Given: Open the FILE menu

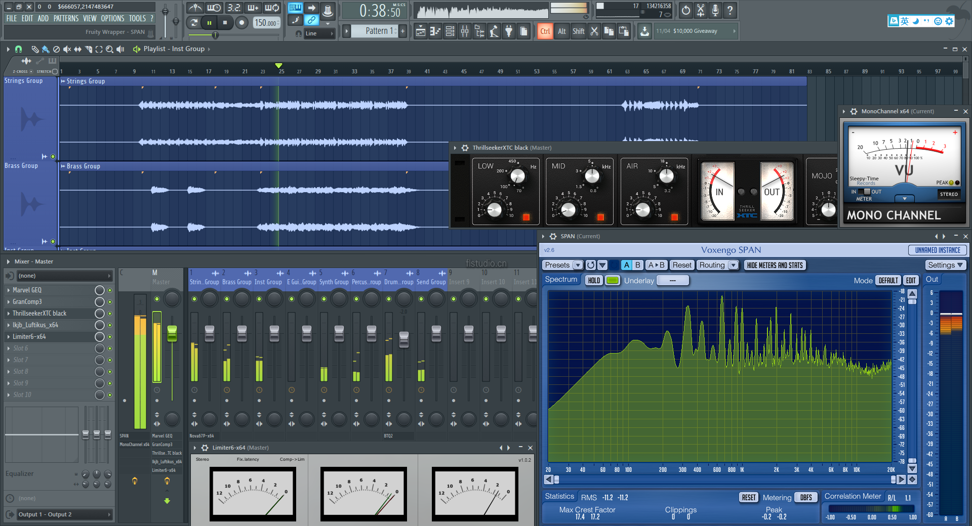Looking at the screenshot, I should (x=11, y=18).
